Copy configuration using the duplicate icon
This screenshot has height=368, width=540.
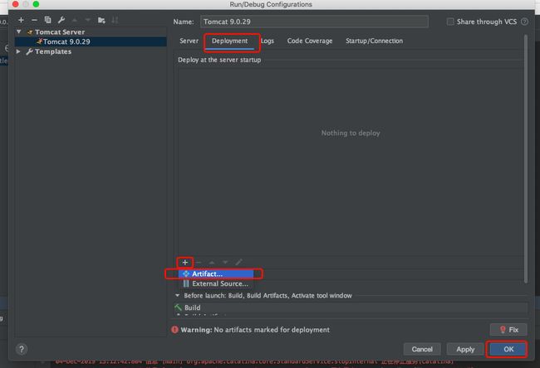pos(47,20)
